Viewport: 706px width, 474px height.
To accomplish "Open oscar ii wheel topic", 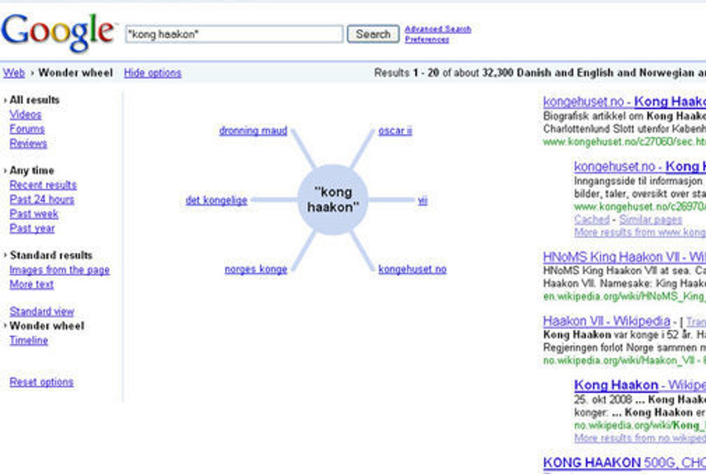I will (x=395, y=131).
